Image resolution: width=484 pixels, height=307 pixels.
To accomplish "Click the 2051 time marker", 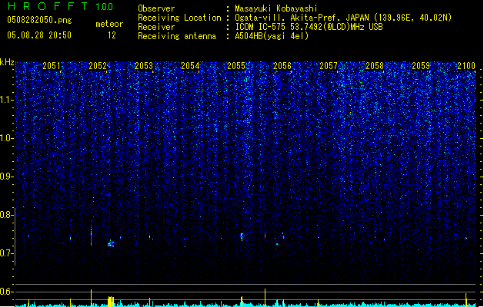I will (x=52, y=66).
